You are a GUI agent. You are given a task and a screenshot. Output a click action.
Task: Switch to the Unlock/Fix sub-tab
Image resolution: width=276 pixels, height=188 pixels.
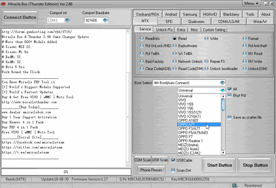(x=164, y=30)
